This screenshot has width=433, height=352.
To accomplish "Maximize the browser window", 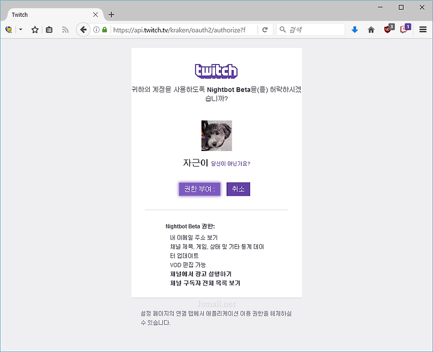I will (401, 7).
